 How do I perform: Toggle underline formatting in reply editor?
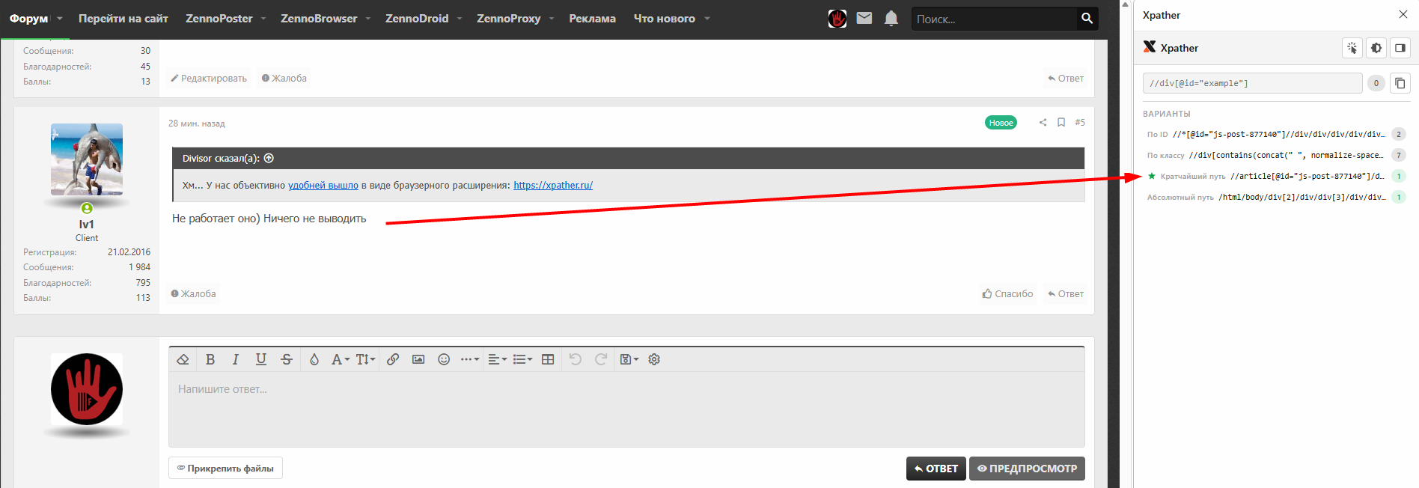pyautogui.click(x=260, y=359)
